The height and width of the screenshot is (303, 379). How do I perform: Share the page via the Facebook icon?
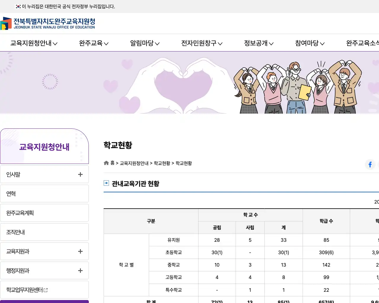click(x=370, y=165)
